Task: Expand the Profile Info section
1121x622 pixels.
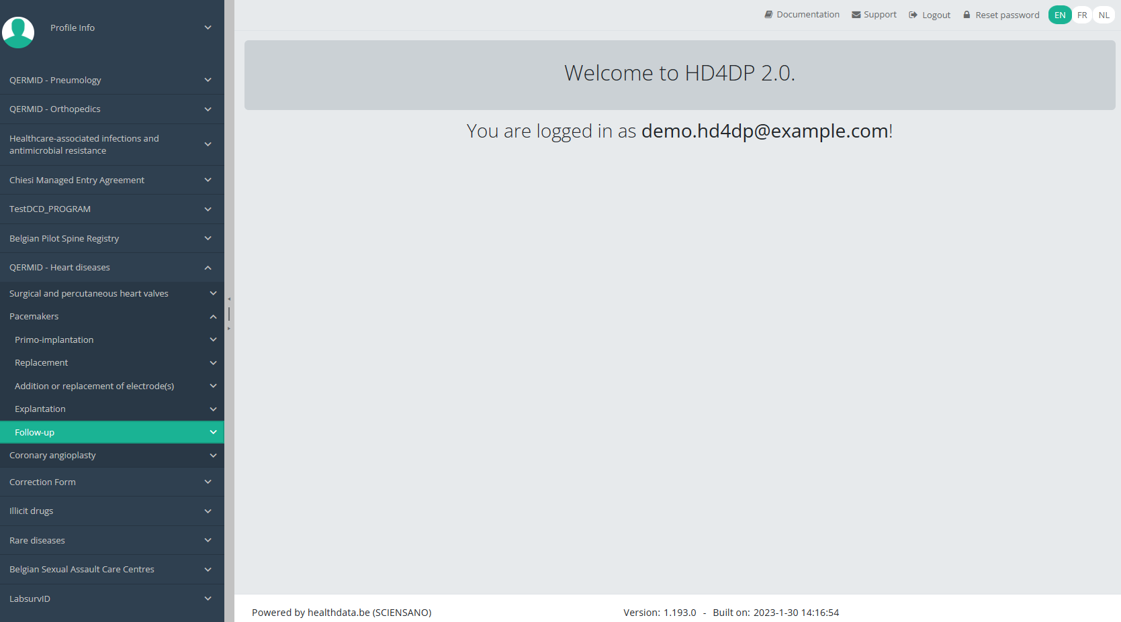Action: 208,28
